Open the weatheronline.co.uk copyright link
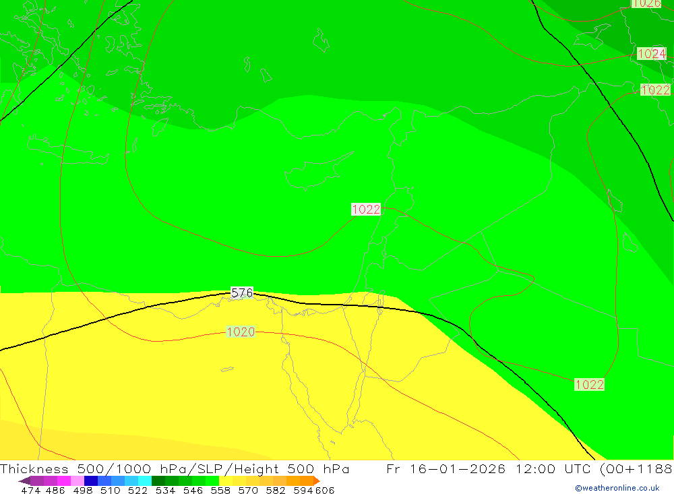 [617, 488]
